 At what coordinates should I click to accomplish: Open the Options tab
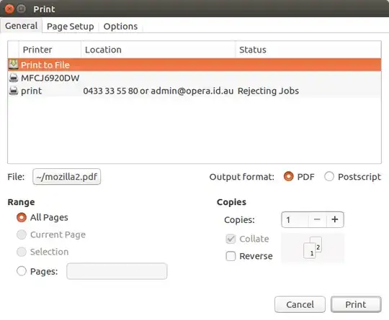pos(120,27)
